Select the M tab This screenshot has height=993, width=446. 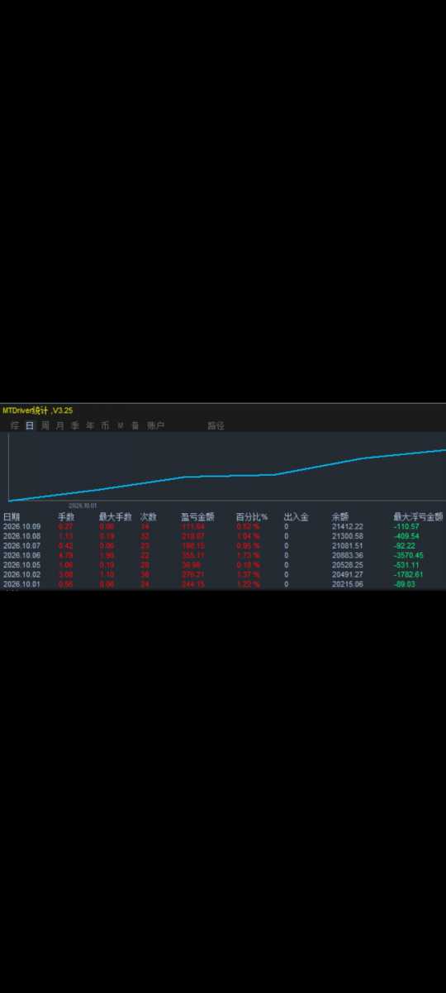point(120,425)
